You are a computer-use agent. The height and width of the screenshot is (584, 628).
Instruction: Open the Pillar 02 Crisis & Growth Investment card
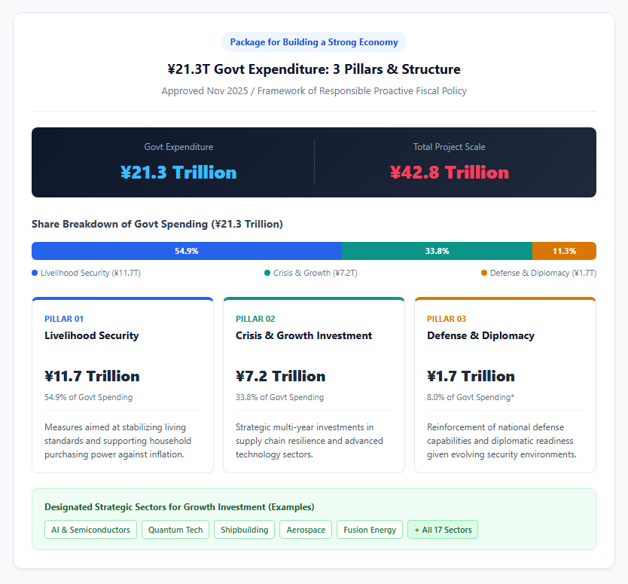click(314, 385)
